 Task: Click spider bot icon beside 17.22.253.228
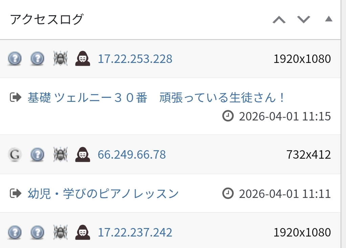(x=61, y=59)
